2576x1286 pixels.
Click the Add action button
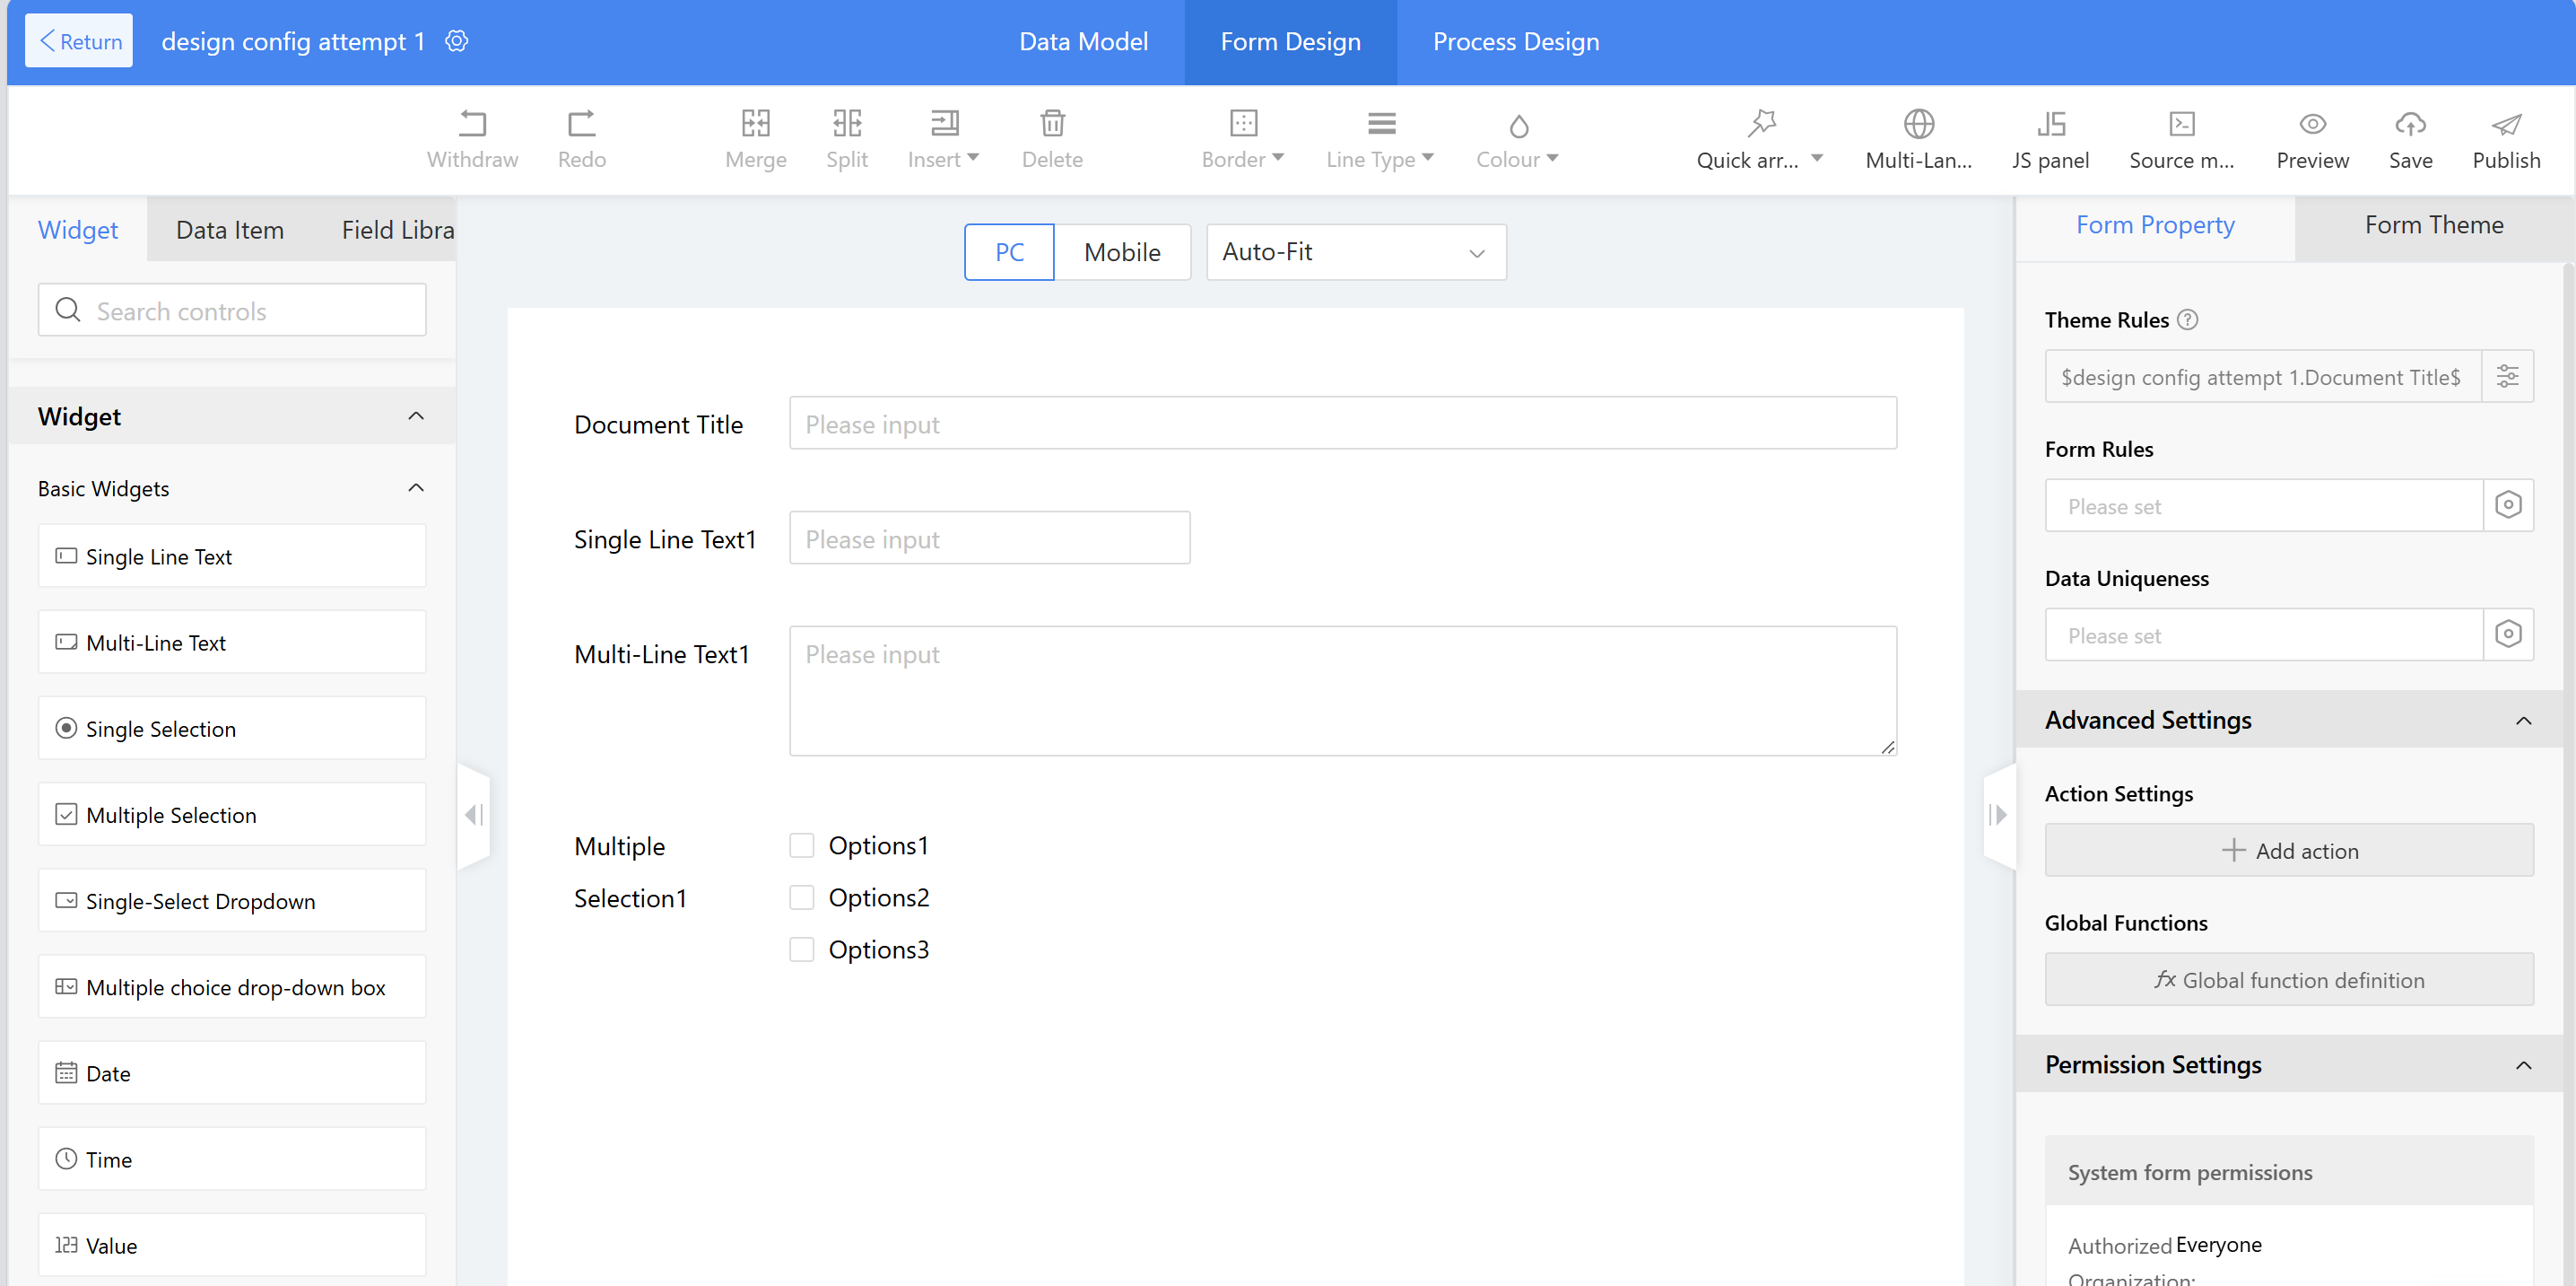[2288, 851]
